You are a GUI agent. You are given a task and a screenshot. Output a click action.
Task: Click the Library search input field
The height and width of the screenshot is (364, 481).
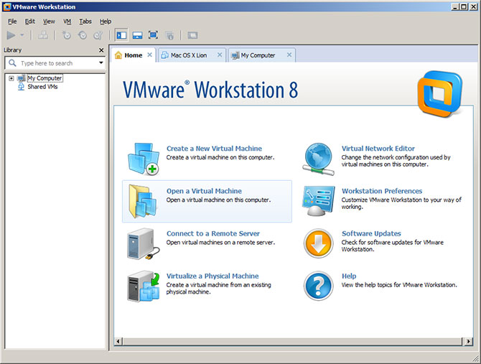(55, 63)
